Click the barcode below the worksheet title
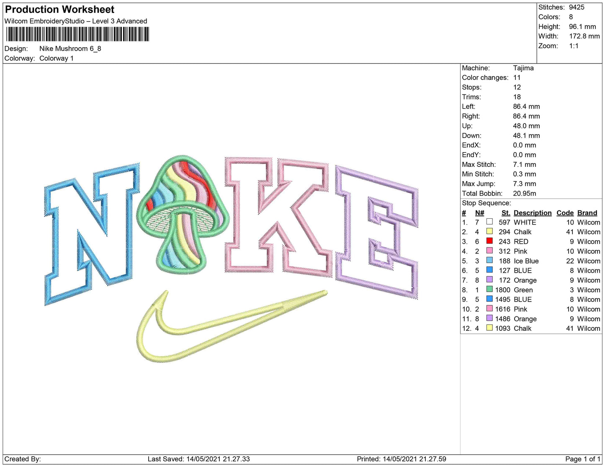 77,34
